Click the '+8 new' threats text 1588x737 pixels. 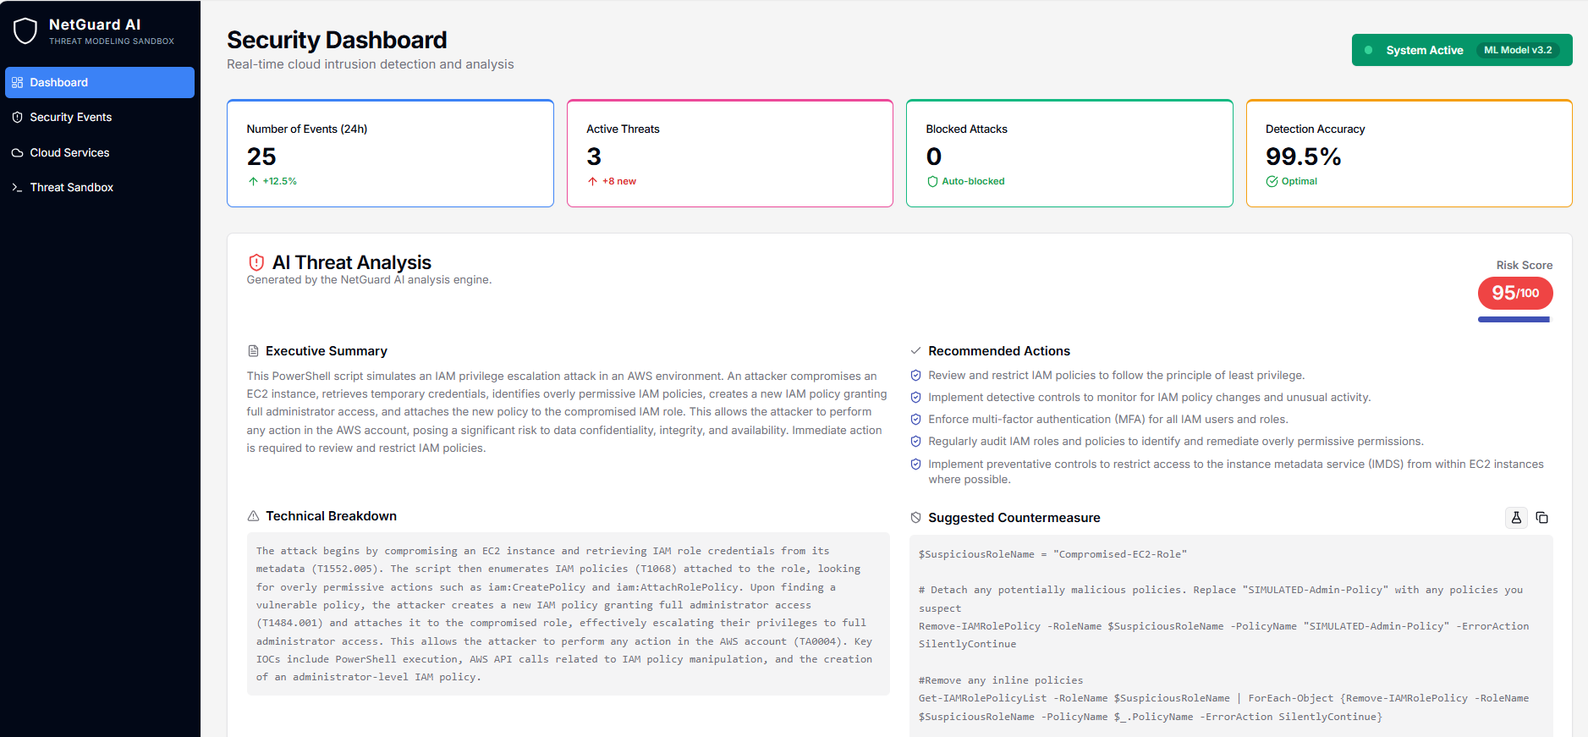619,181
